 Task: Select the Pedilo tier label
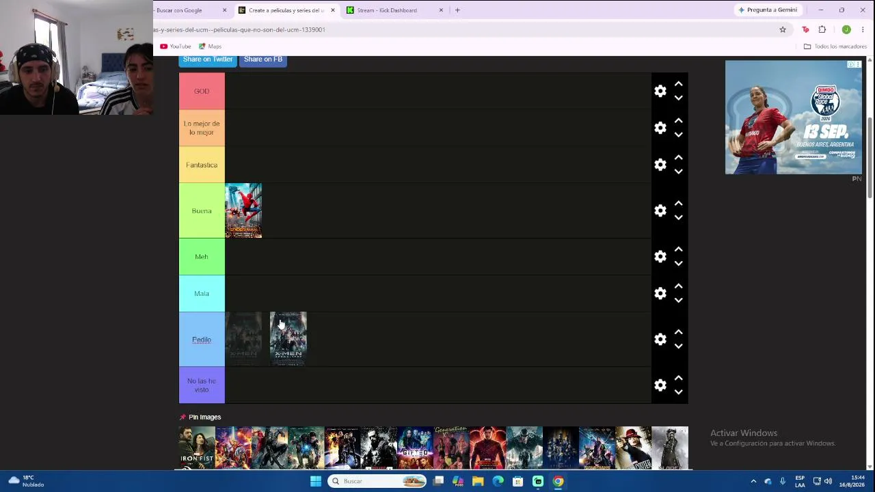(x=202, y=340)
